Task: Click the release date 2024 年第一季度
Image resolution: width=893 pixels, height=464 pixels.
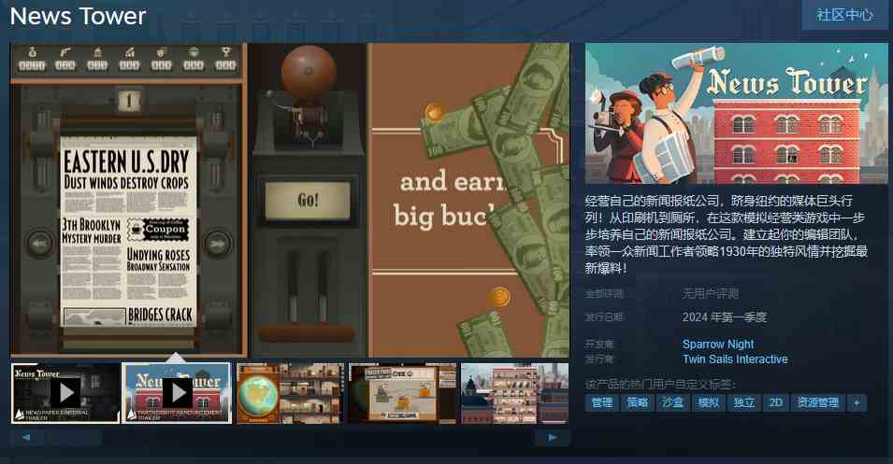Action: tap(725, 317)
